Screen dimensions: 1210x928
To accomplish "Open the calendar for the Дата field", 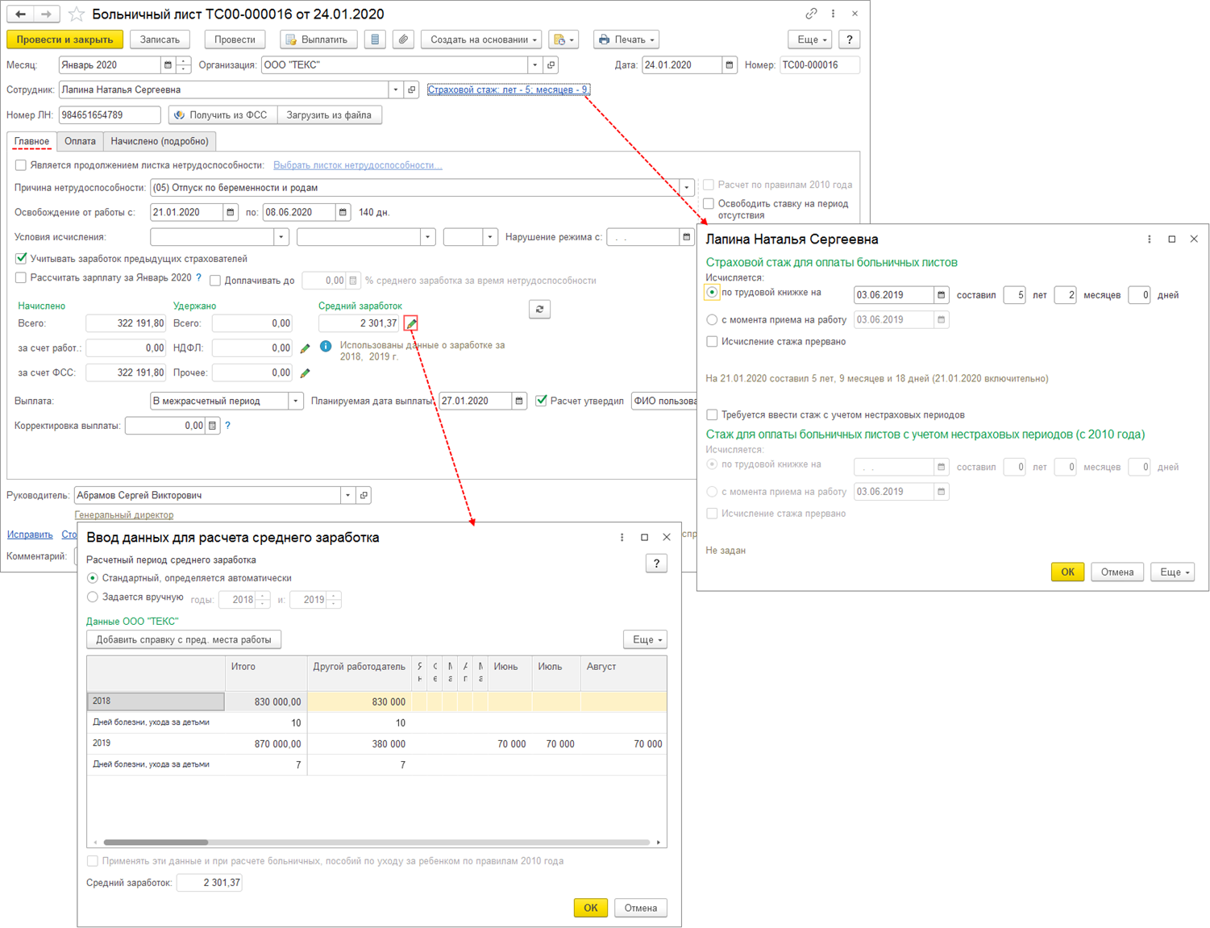I will click(x=729, y=65).
